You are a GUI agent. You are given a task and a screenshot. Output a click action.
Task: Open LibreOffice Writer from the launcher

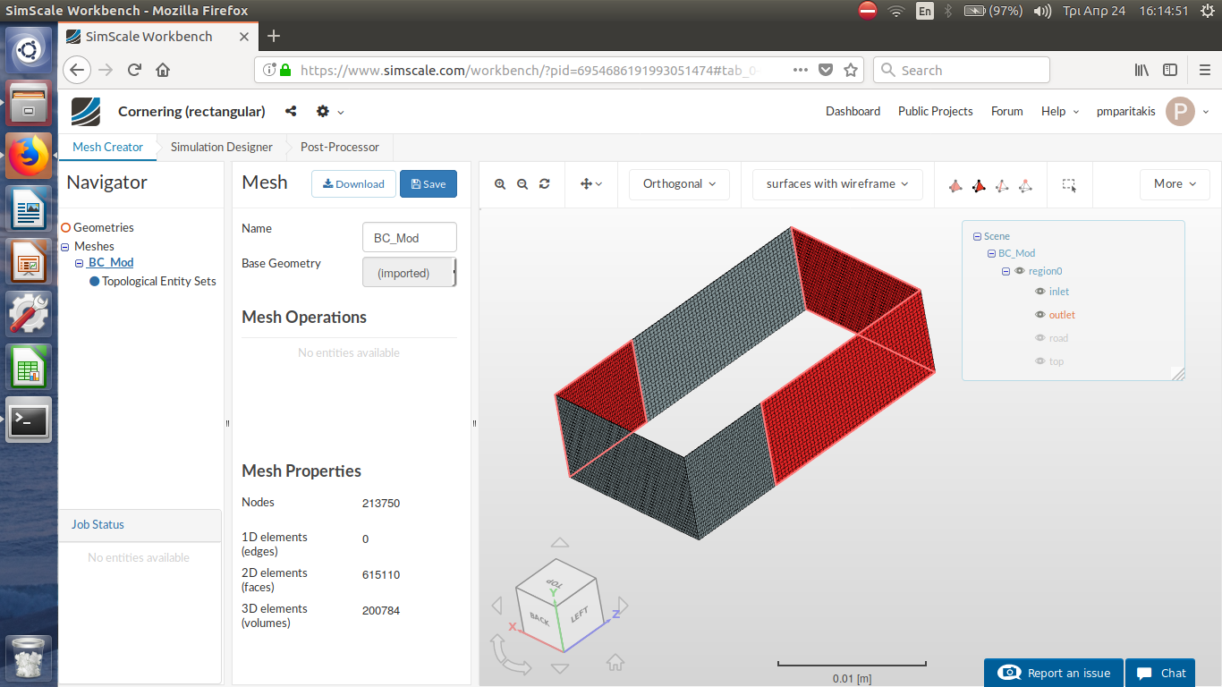coord(29,208)
